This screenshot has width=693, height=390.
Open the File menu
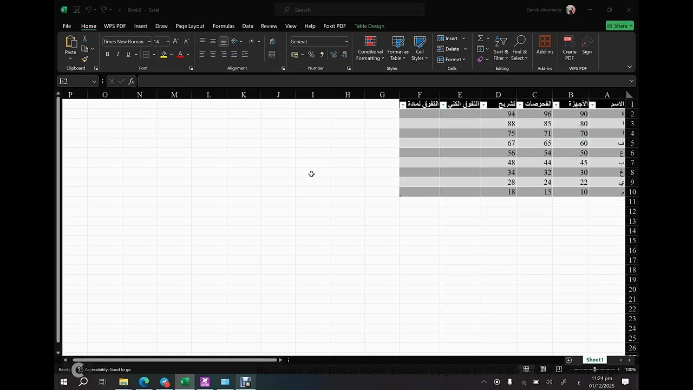click(x=67, y=26)
